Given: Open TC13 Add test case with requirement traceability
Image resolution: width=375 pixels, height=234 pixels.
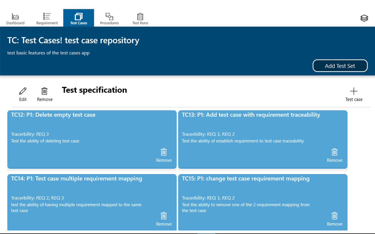Looking at the screenshot, I should click(x=251, y=115).
